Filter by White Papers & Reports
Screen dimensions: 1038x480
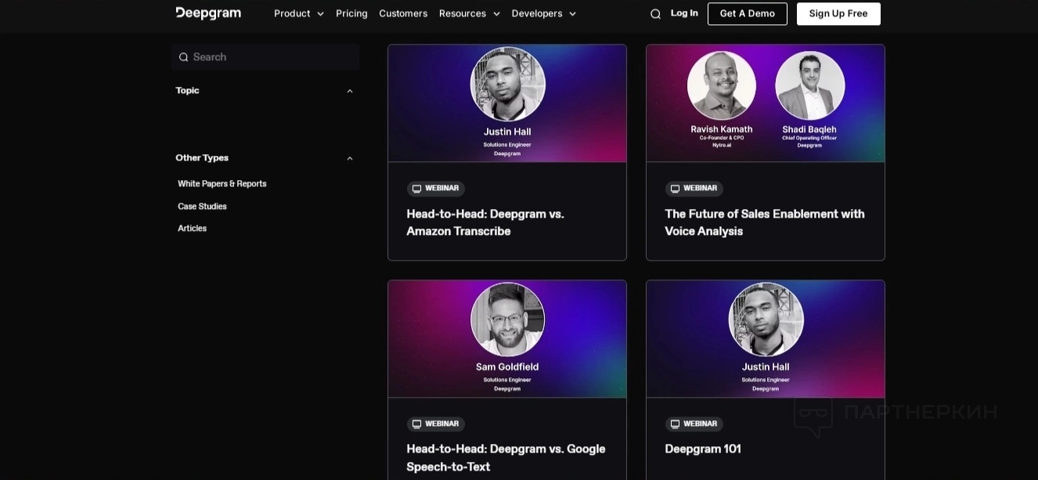222,184
